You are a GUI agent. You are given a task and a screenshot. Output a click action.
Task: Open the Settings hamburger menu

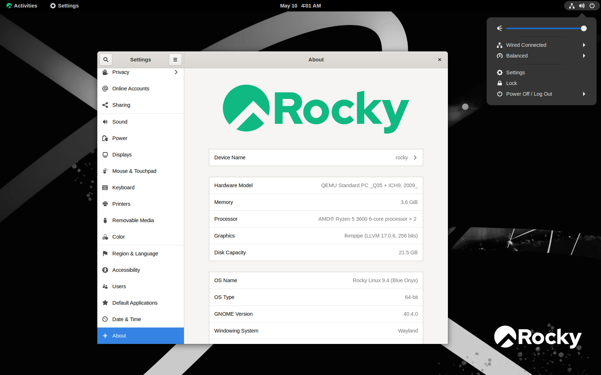[x=175, y=60]
